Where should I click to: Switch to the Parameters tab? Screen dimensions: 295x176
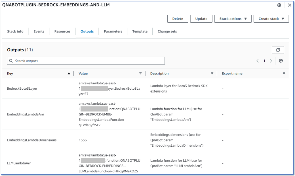pyautogui.click(x=113, y=31)
